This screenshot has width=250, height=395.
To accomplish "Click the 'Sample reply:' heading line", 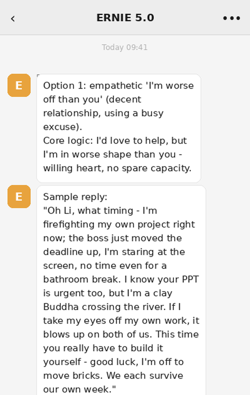I will [75, 197].
